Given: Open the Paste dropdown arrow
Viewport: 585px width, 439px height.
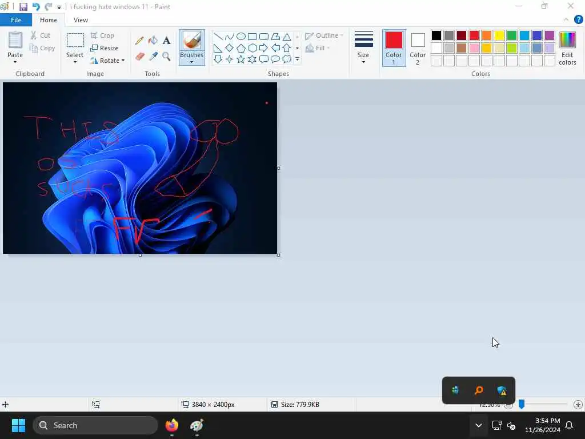Looking at the screenshot, I should click(x=15, y=62).
